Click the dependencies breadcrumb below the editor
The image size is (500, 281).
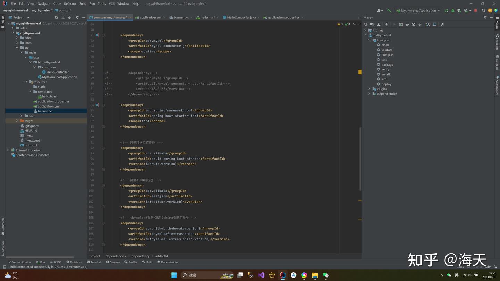point(115,256)
